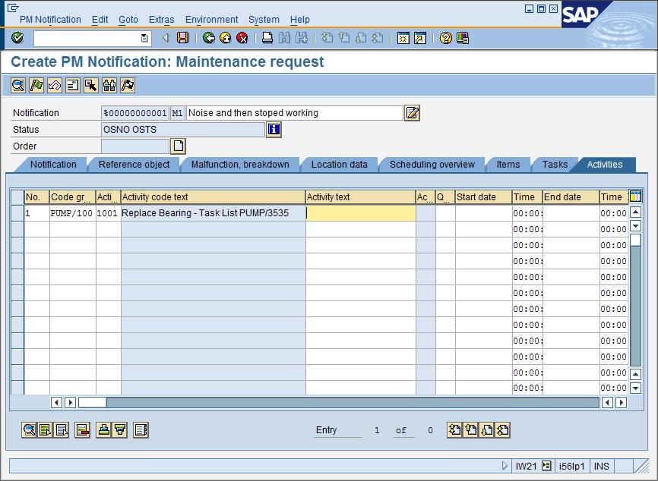Screen dimensions: 658x481
Task: Click the filter funnel icon below the table
Action: [x=120, y=430]
